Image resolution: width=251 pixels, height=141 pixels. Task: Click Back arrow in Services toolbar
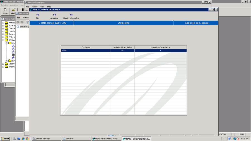click(x=18, y=22)
